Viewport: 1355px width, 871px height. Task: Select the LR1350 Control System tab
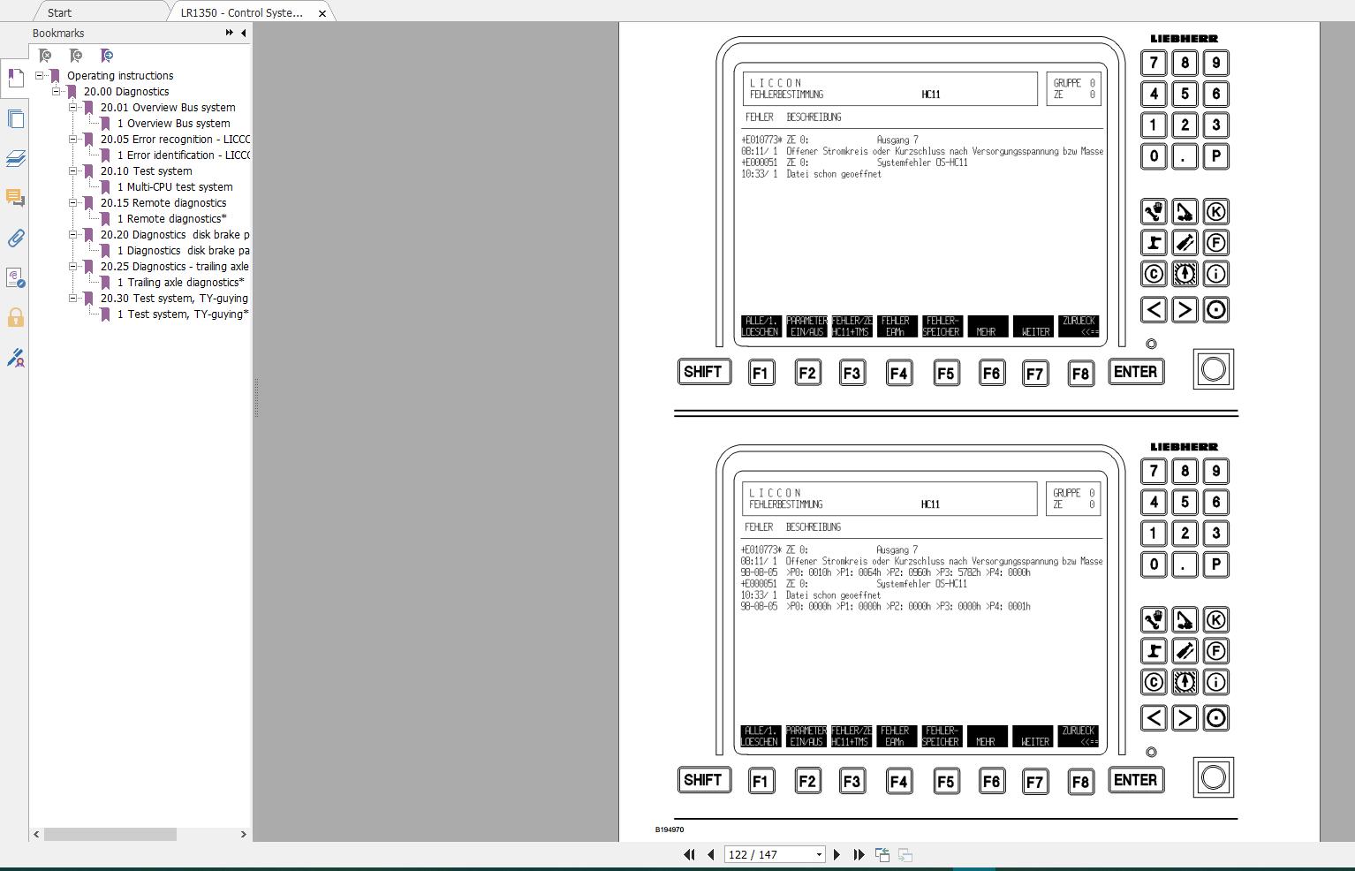click(243, 12)
